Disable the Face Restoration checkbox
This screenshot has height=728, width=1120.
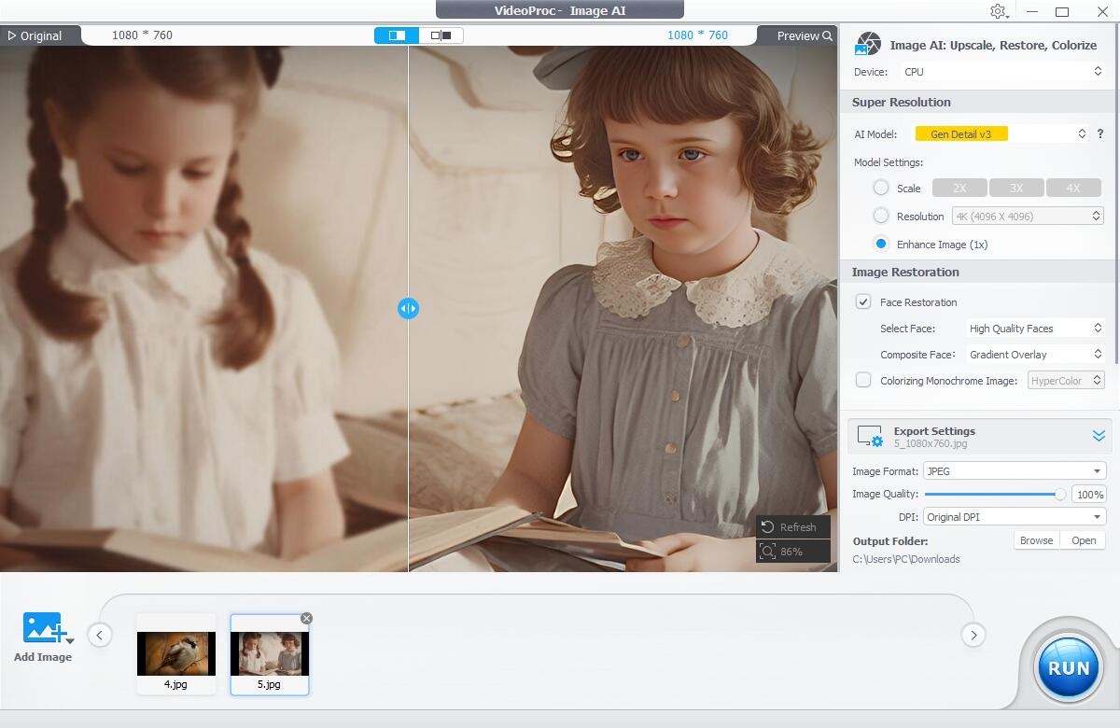click(x=863, y=302)
